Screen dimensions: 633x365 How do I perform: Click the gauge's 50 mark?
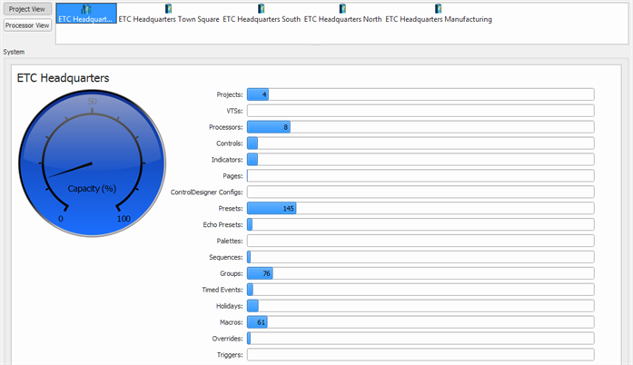point(93,101)
